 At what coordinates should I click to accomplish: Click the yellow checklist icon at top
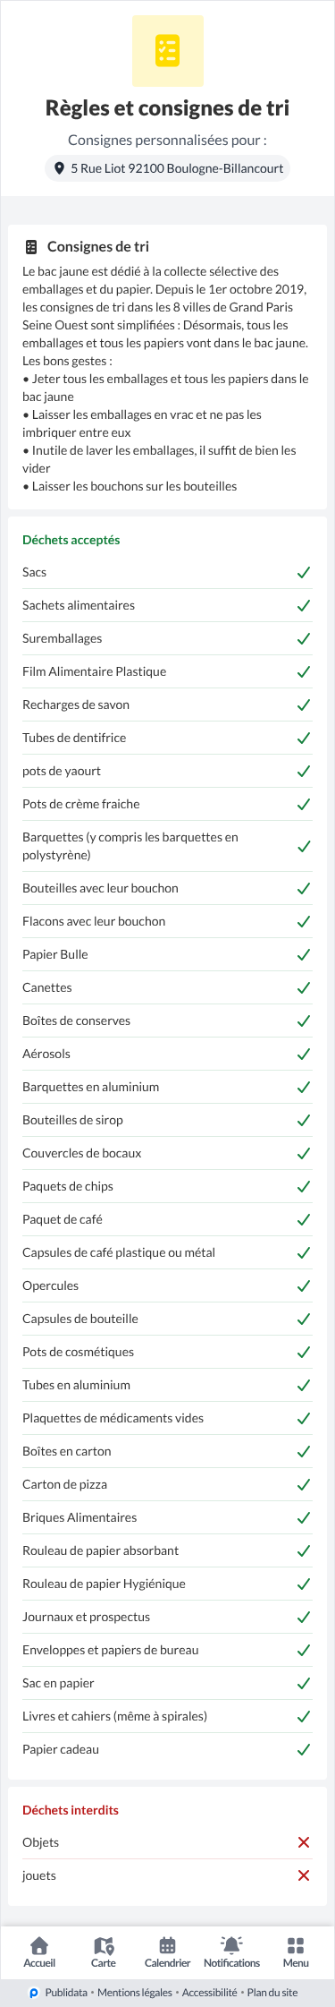point(167,51)
